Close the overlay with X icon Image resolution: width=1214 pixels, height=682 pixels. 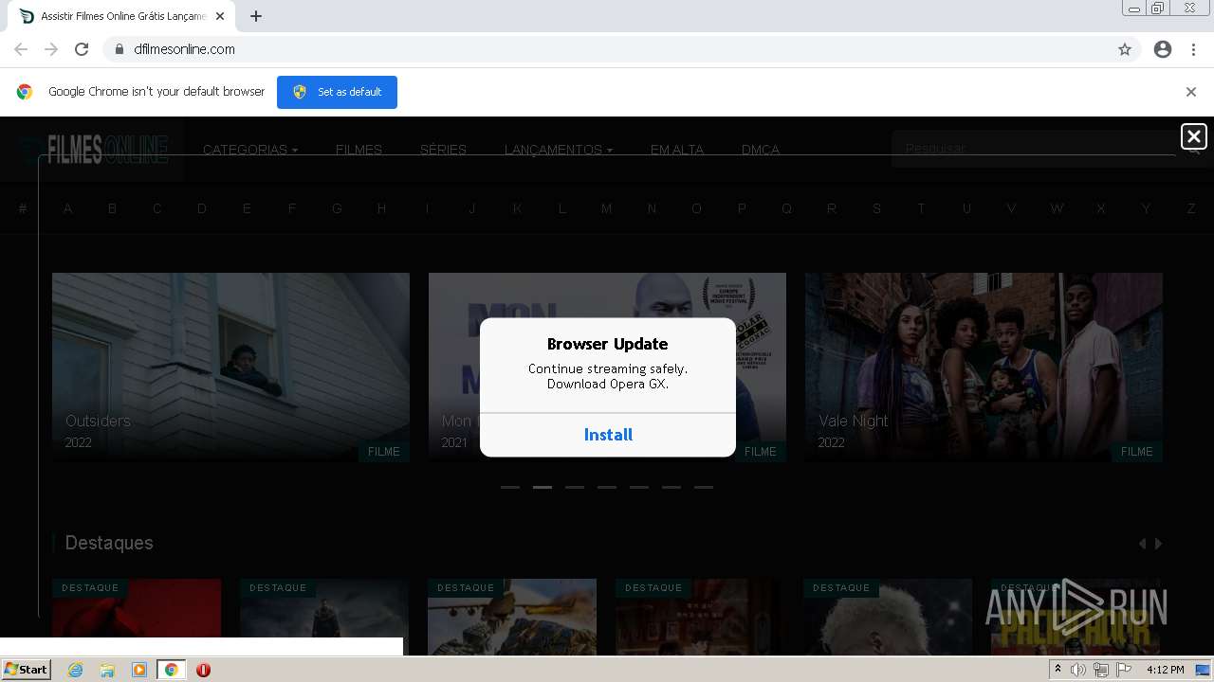point(1194,136)
